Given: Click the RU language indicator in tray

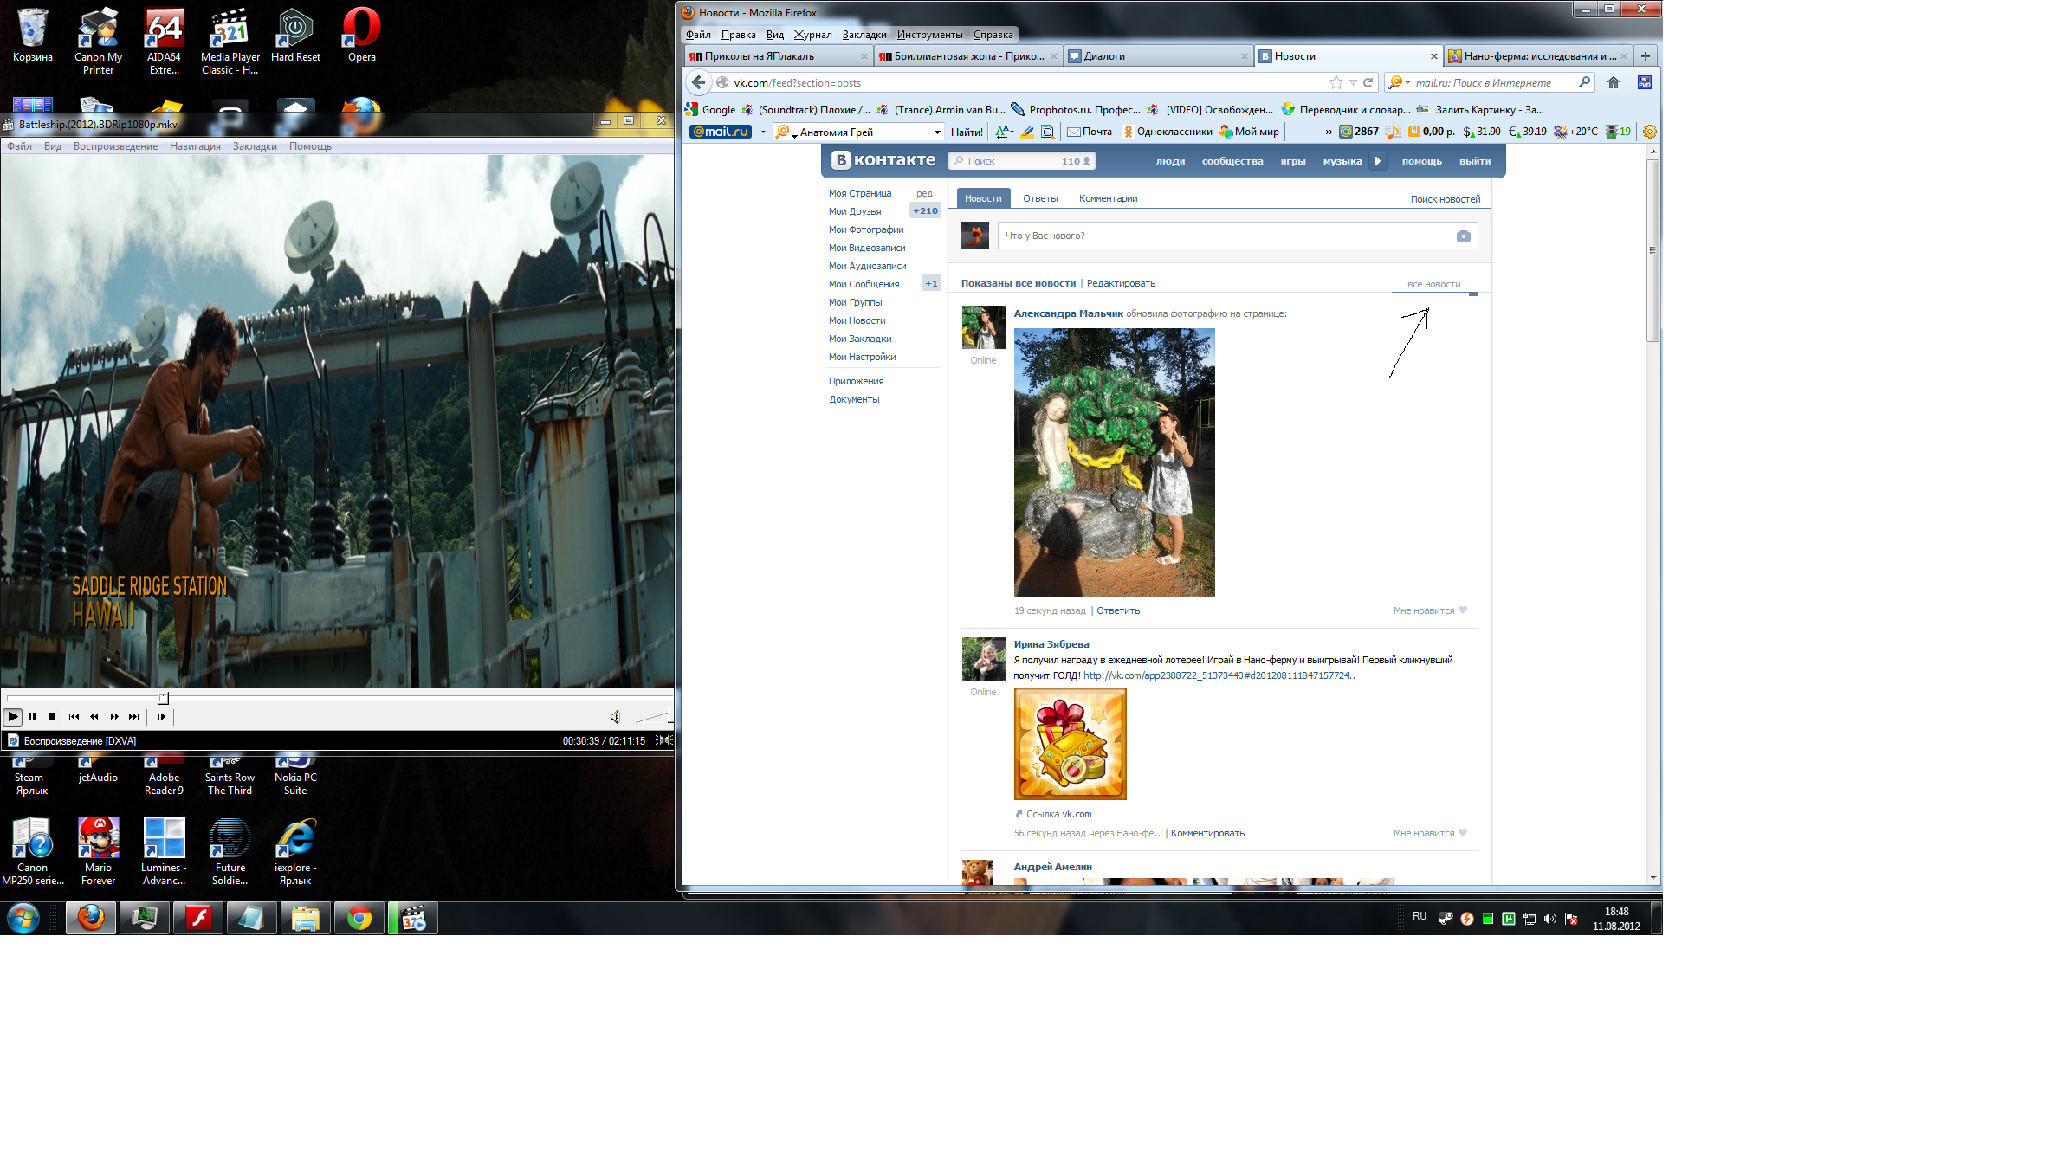Looking at the screenshot, I should tap(1420, 916).
